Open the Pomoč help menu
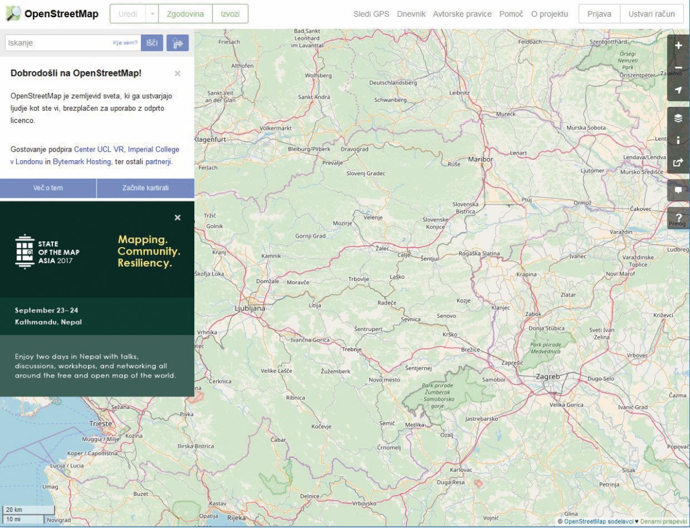 click(x=511, y=14)
